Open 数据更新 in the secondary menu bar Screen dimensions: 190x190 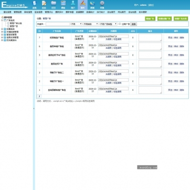point(80,12)
